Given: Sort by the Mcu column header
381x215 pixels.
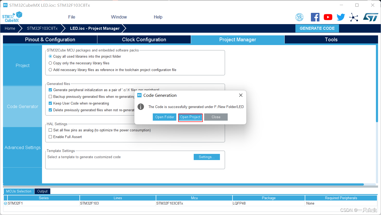Looking at the screenshot, I should click(x=194, y=198).
